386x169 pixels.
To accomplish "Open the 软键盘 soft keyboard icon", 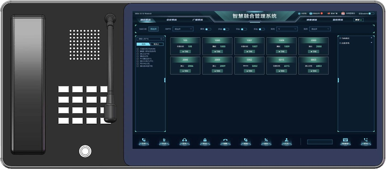I will pyautogui.click(x=345, y=140).
